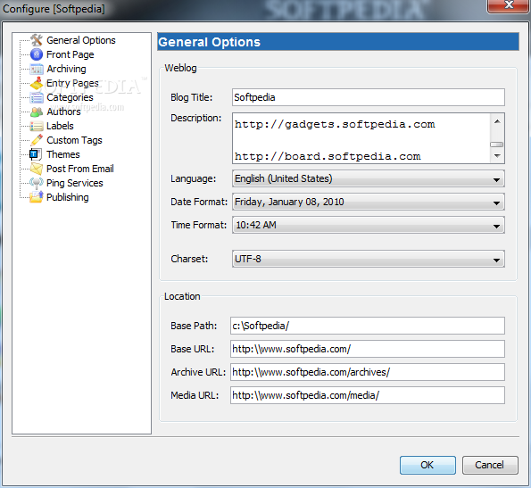Select General Options in the tree
The width and height of the screenshot is (531, 488).
coord(81,40)
